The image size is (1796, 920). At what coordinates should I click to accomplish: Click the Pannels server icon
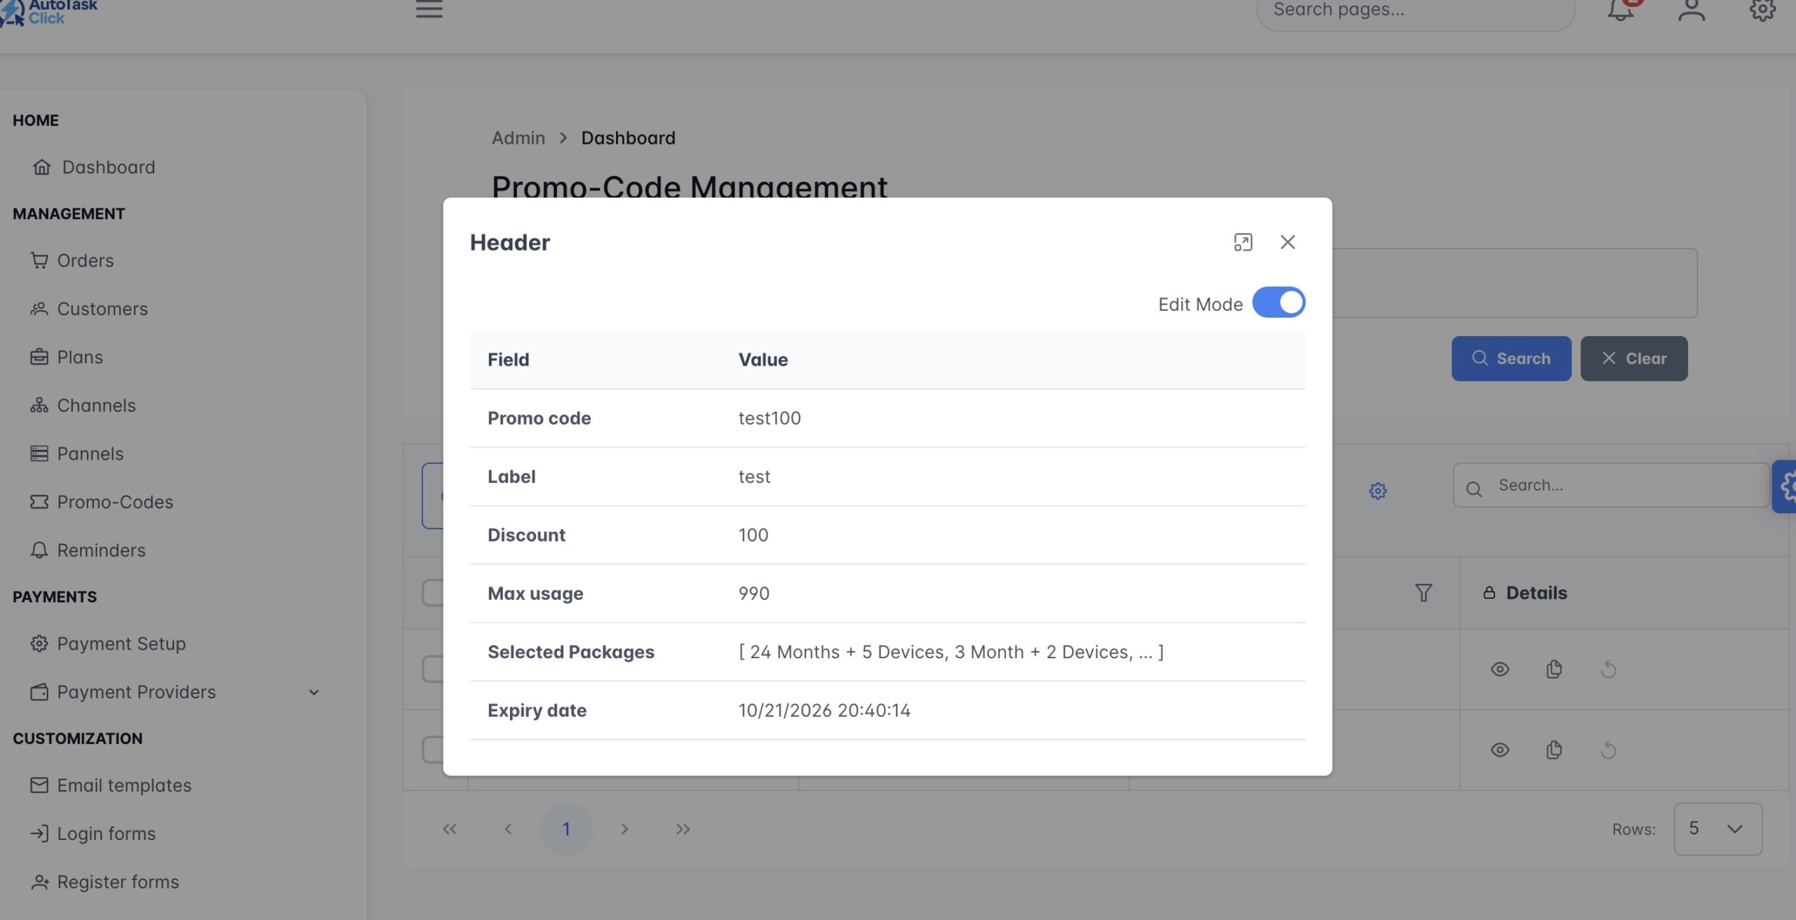39,454
